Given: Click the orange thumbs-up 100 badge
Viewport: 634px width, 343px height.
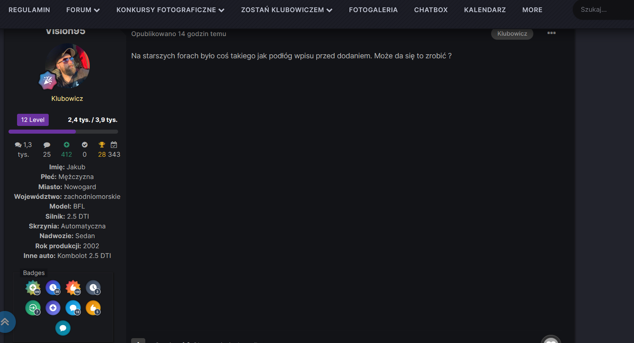Looking at the screenshot, I should [x=73, y=288].
